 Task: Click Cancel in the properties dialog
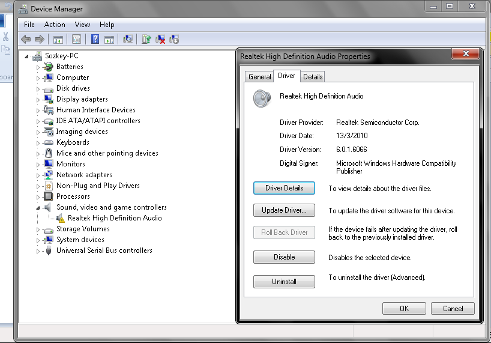[x=453, y=309]
